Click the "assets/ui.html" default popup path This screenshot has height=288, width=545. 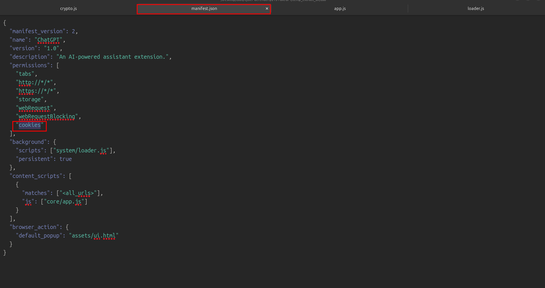(x=93, y=236)
